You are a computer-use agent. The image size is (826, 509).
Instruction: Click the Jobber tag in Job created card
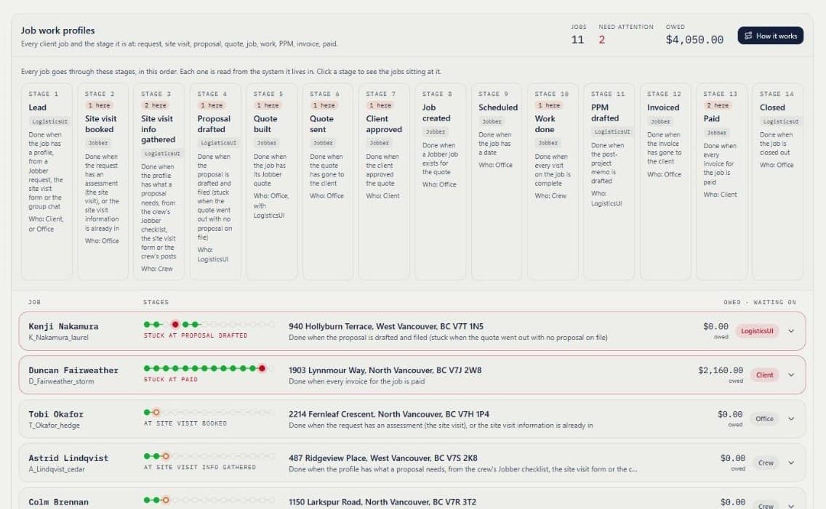(x=435, y=132)
